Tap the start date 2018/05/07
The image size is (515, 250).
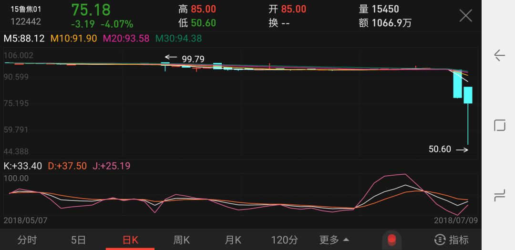[x=25, y=220]
